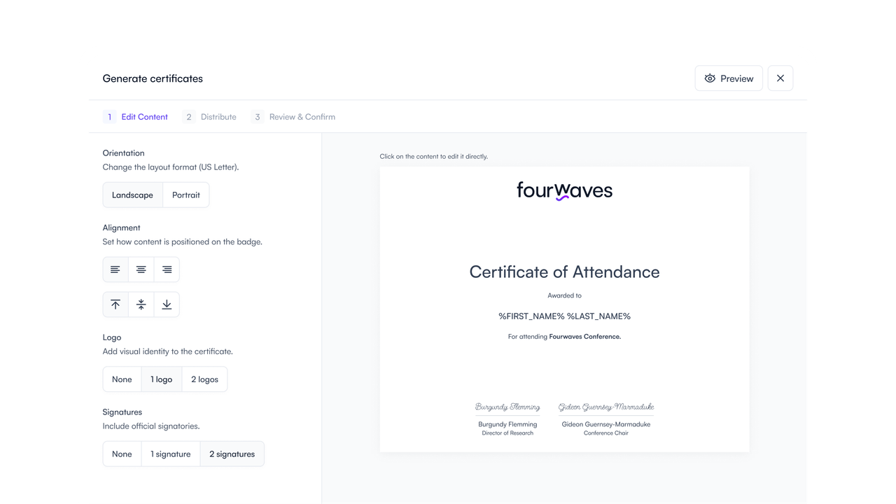
Task: Align content to vertical middle
Action: 141,304
